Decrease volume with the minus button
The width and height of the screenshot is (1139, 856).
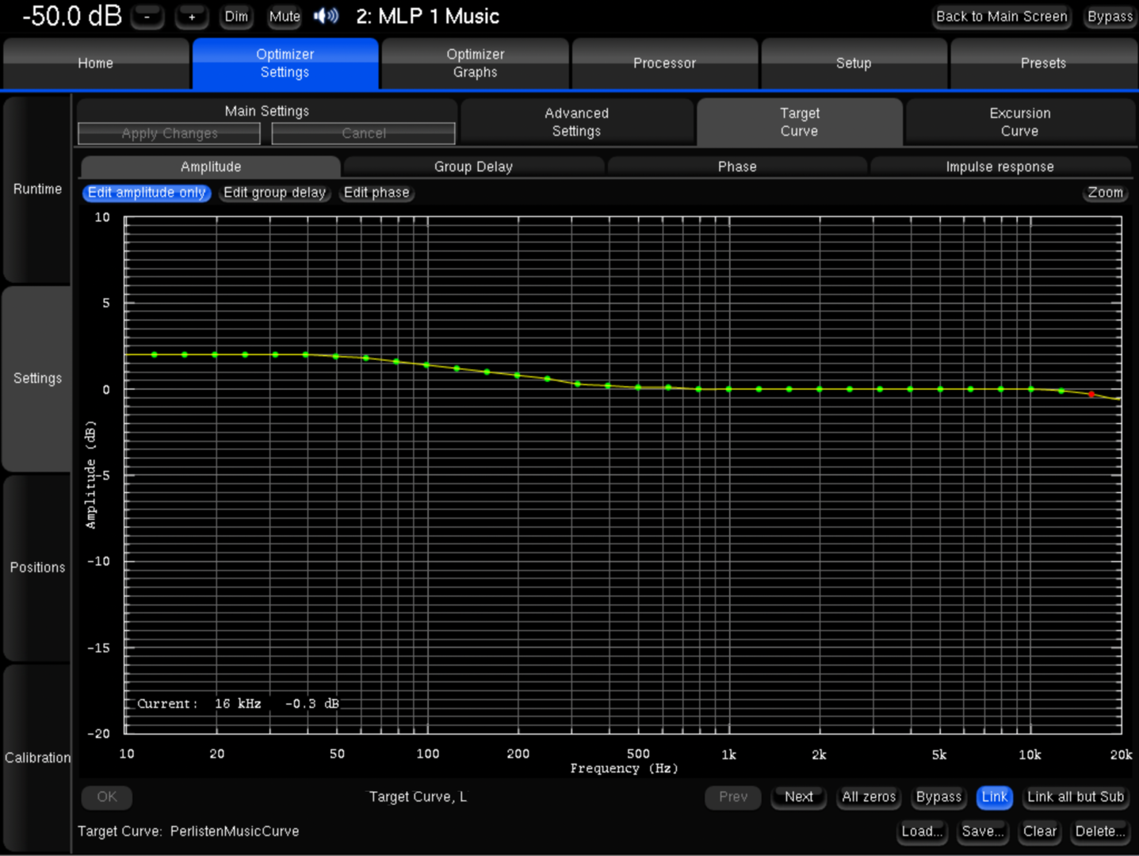pyautogui.click(x=147, y=17)
